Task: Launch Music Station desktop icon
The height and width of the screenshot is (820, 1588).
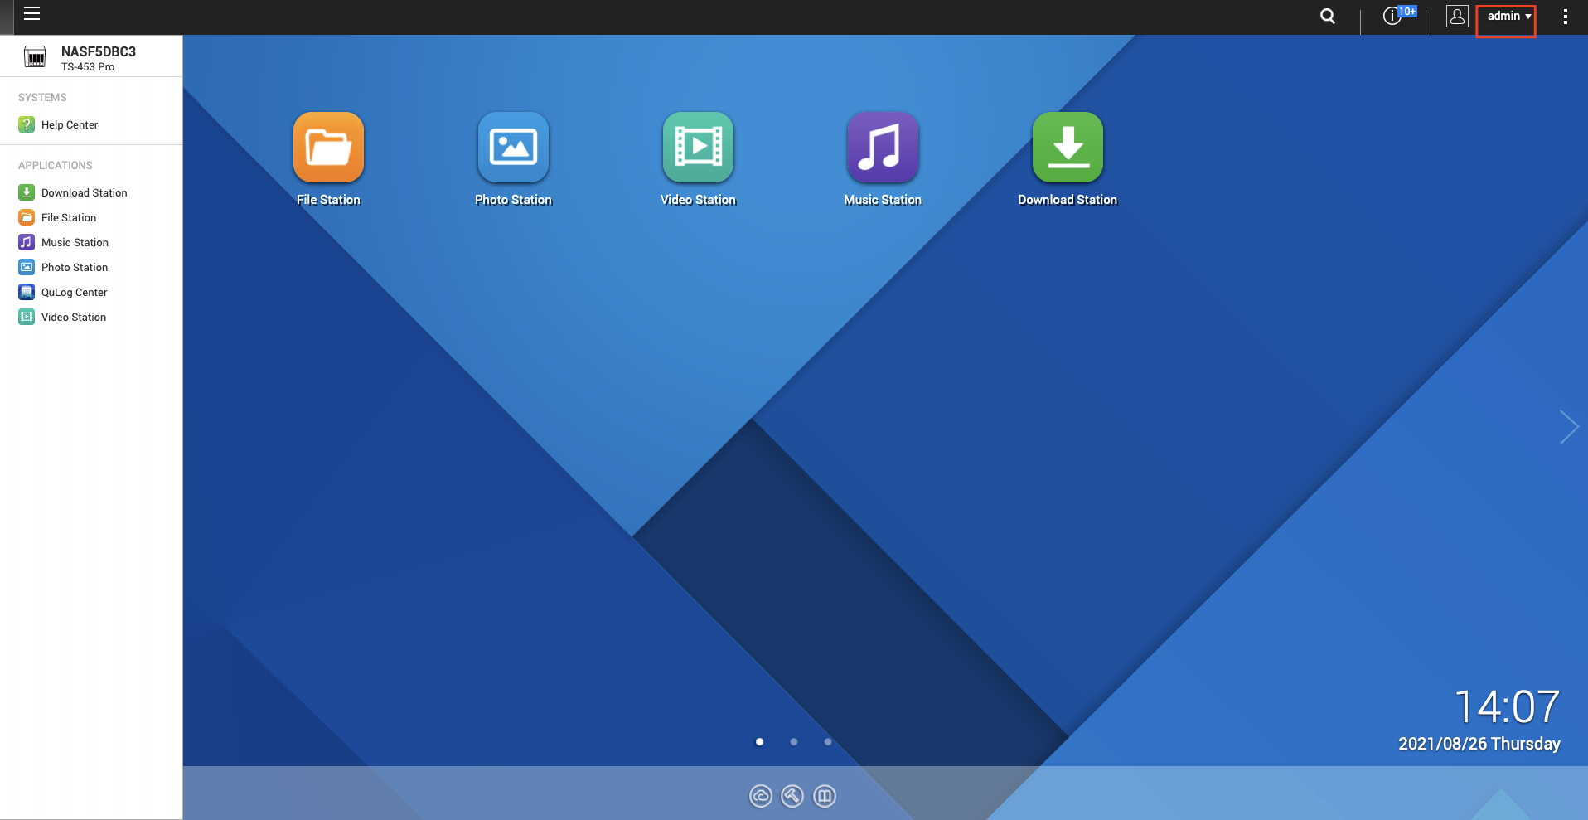Action: coord(883,148)
